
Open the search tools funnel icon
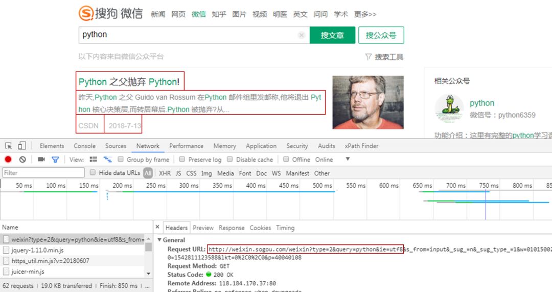click(x=369, y=57)
